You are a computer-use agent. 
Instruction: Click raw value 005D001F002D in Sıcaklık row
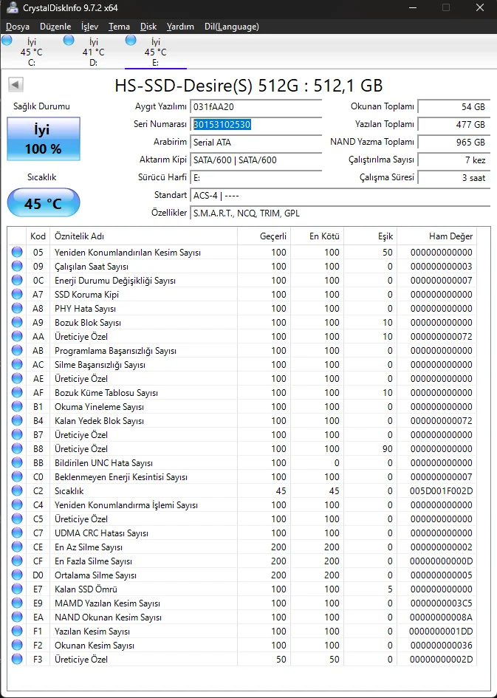click(441, 490)
